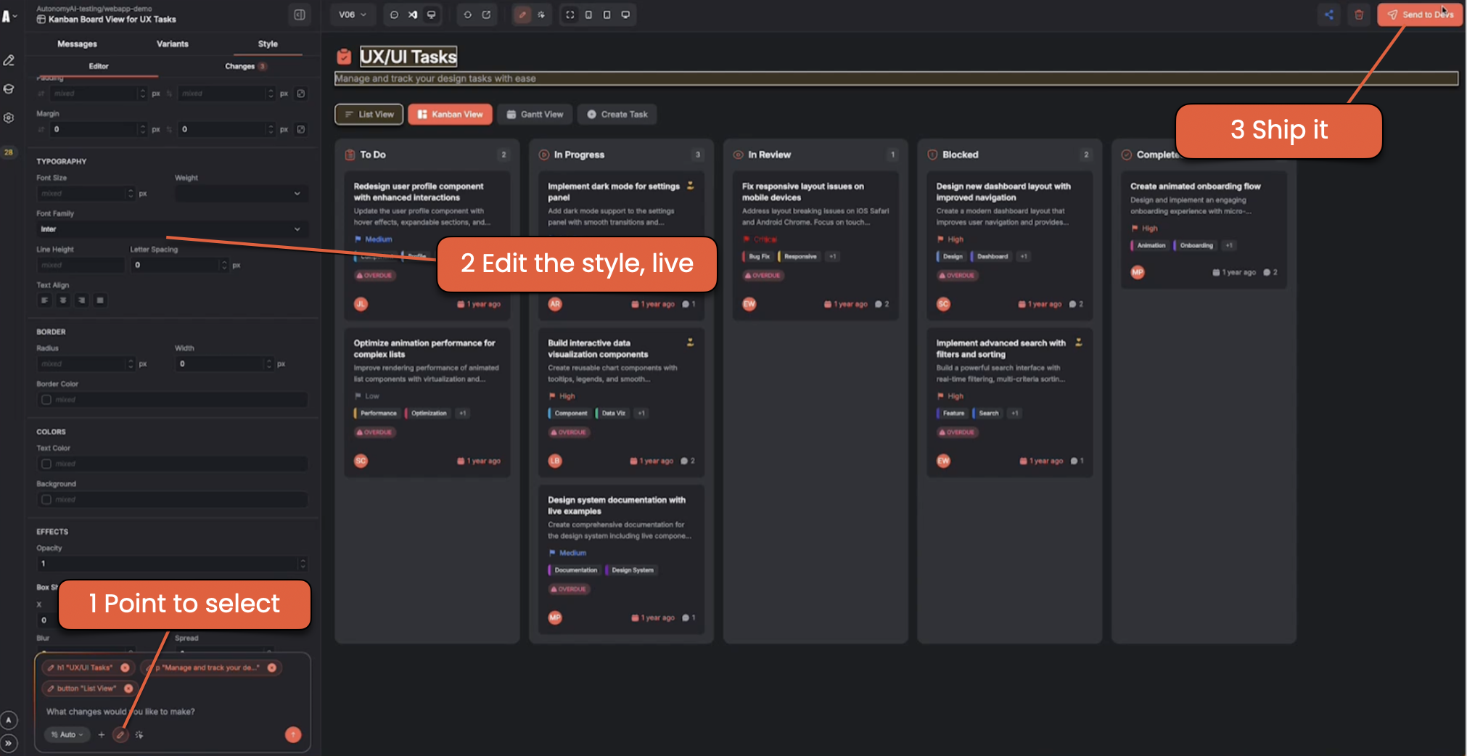Open the settings gear in left sidebar

(9, 118)
